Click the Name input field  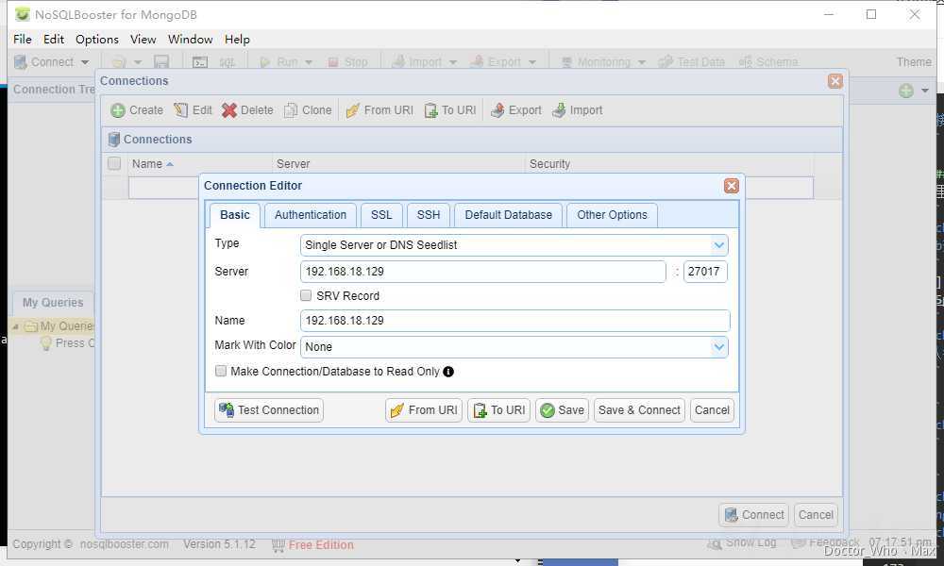[x=515, y=321]
